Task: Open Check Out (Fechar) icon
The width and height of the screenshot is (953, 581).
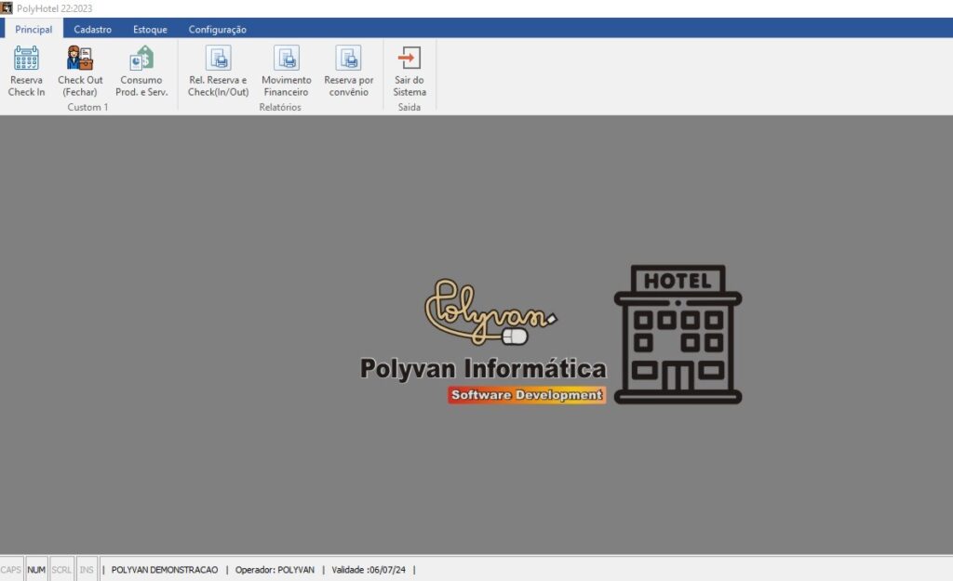Action: tap(80, 59)
